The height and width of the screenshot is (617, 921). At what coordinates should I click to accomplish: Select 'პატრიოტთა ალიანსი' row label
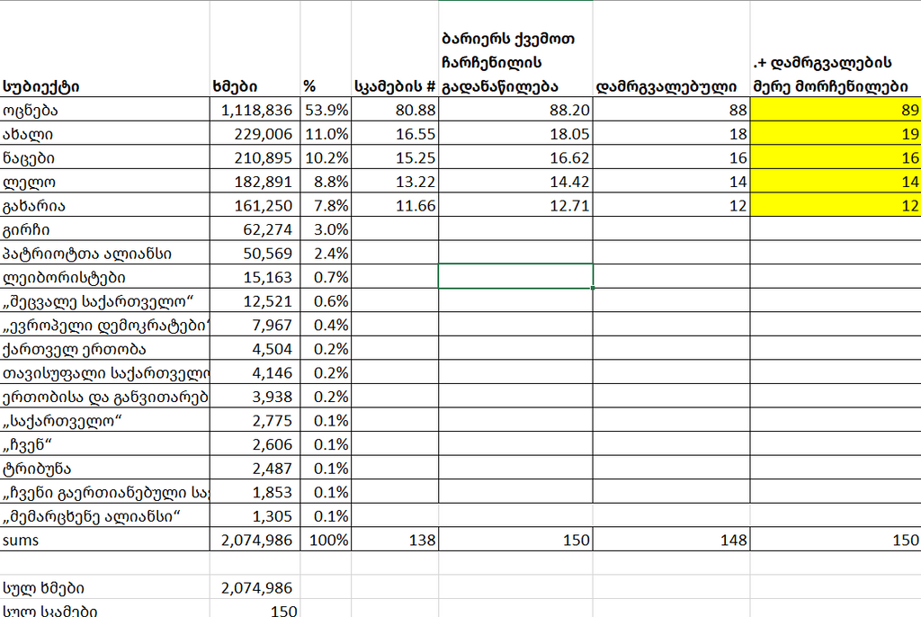[x=104, y=254]
